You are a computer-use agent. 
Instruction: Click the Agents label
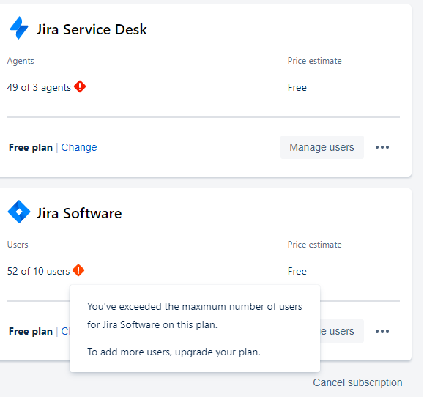click(21, 61)
